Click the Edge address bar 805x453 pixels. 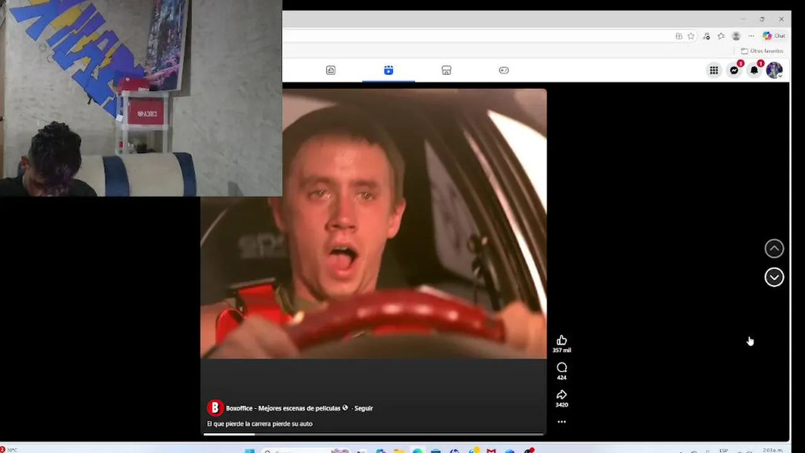point(491,36)
